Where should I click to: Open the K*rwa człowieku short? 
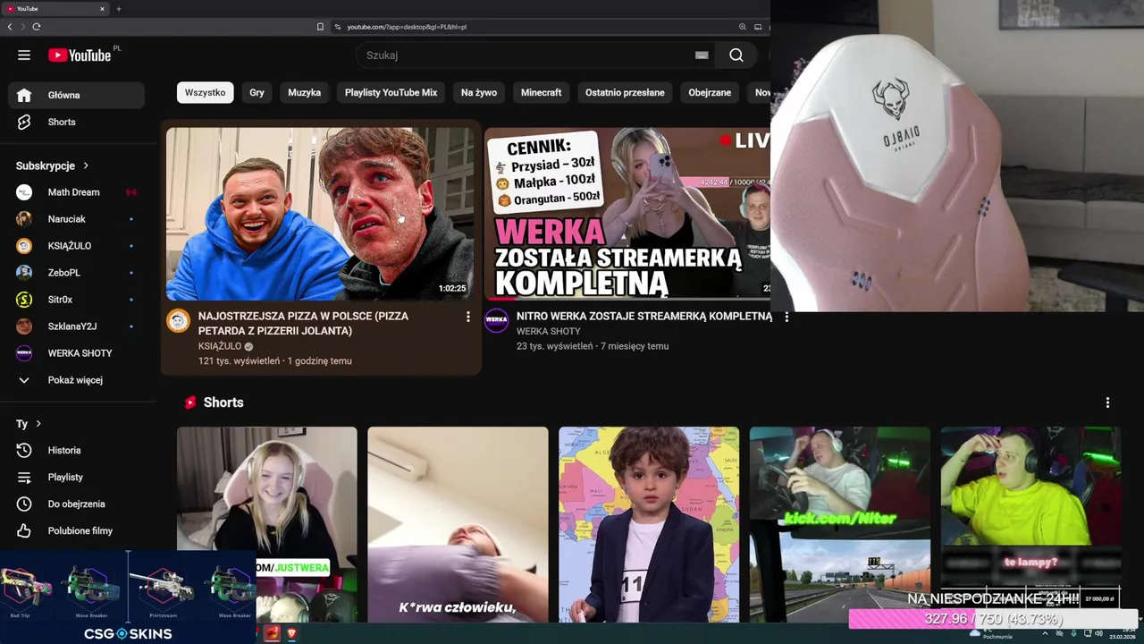point(458,524)
